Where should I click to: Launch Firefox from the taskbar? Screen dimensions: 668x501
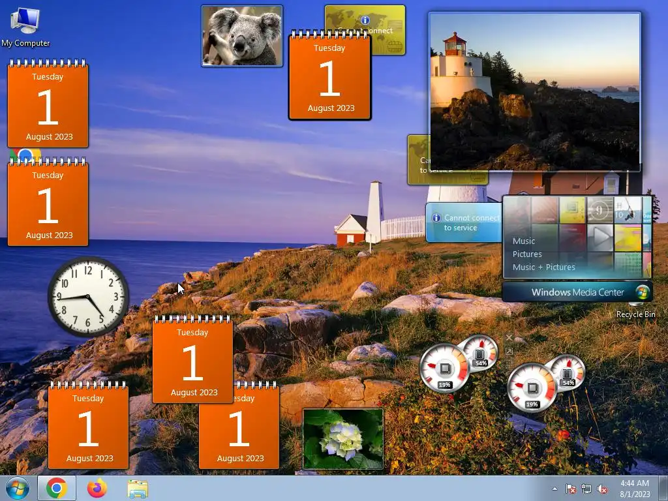click(97, 488)
